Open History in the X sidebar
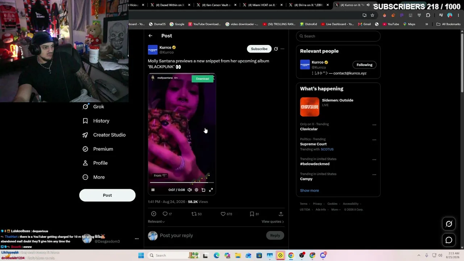This screenshot has width=464, height=261. point(96,121)
